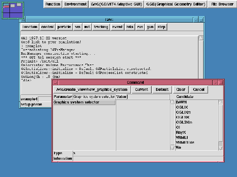Click the GAG window iconify icon

(x=196, y=20)
